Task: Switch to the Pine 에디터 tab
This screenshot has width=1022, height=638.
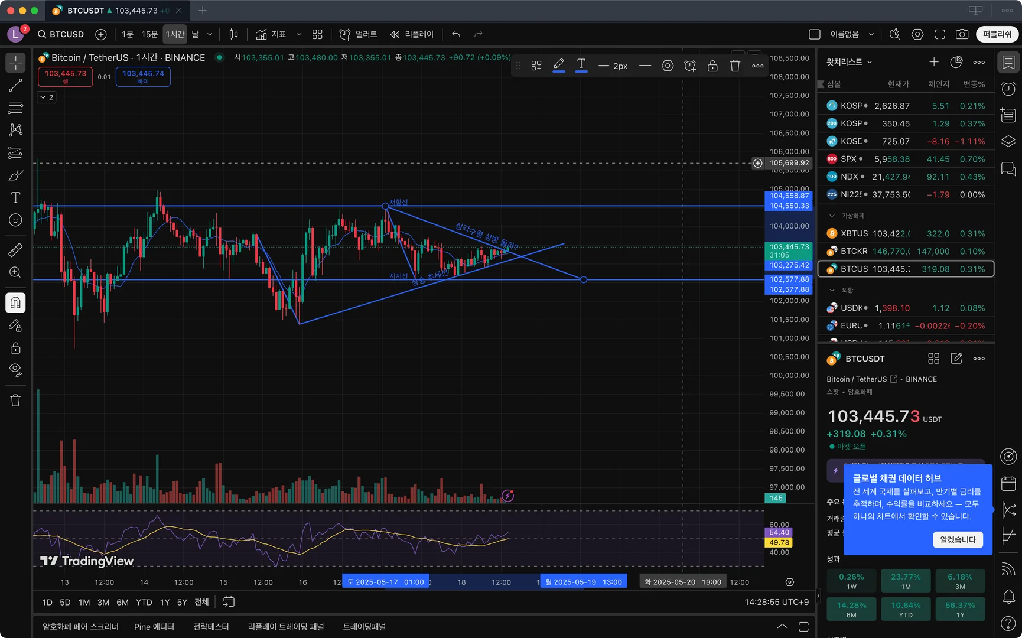Action: pos(154,627)
